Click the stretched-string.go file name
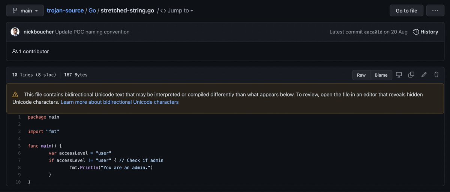 [127, 11]
